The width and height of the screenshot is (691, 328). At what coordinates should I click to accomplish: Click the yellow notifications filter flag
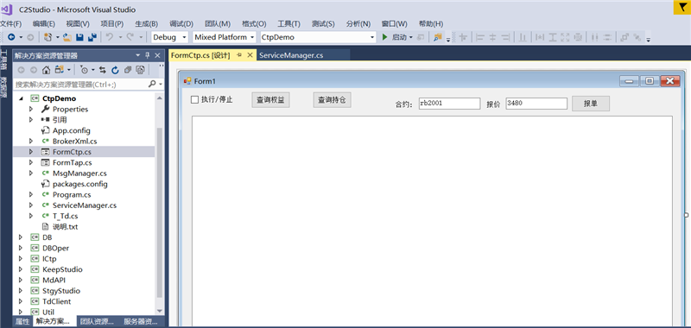[682, 9]
